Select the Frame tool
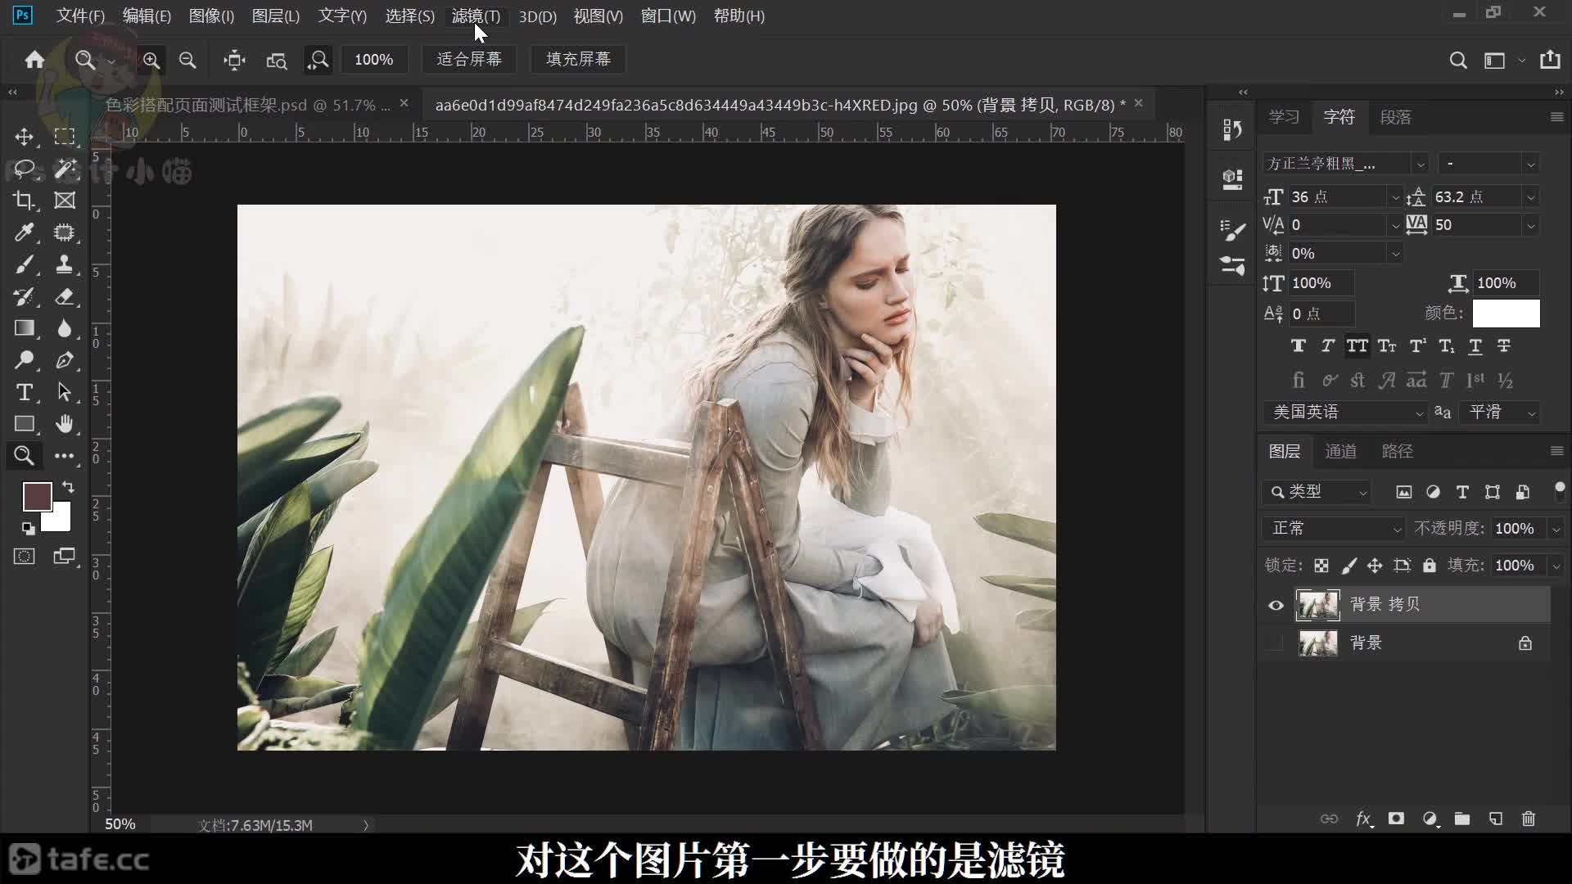 click(x=65, y=201)
